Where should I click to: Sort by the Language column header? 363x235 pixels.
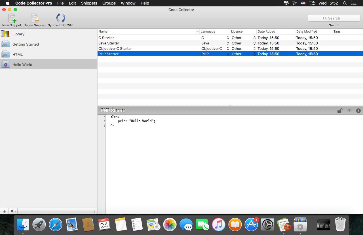coord(215,31)
